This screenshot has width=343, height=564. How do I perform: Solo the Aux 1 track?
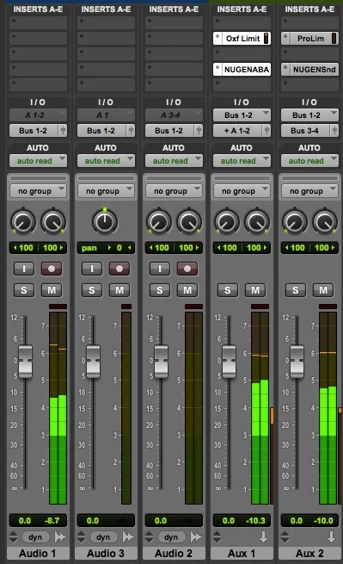tap(228, 290)
